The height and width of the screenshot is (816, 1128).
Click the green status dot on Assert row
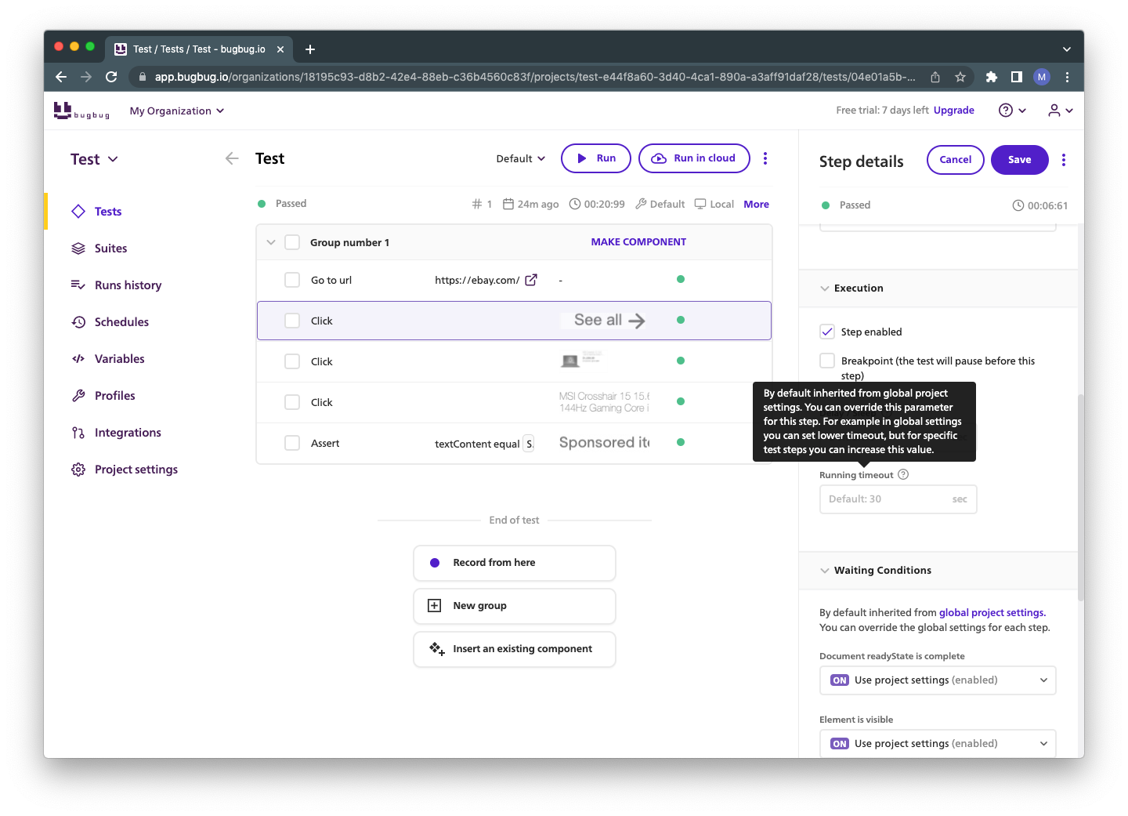(681, 442)
